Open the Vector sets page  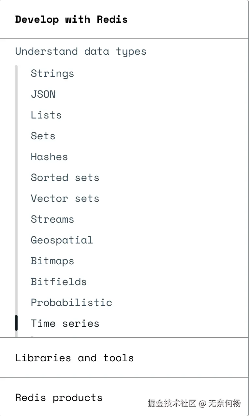65,199
